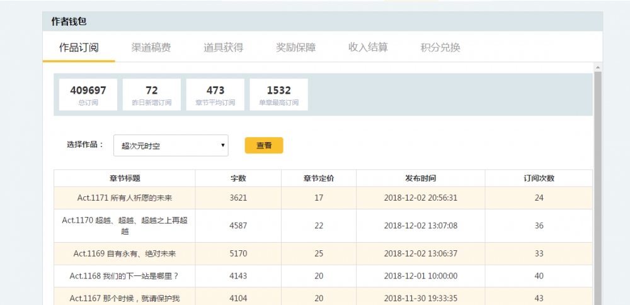The image size is (630, 305).
Task: Expand the 选择作品 dropdown showing 超次元时空
Action: (170, 145)
